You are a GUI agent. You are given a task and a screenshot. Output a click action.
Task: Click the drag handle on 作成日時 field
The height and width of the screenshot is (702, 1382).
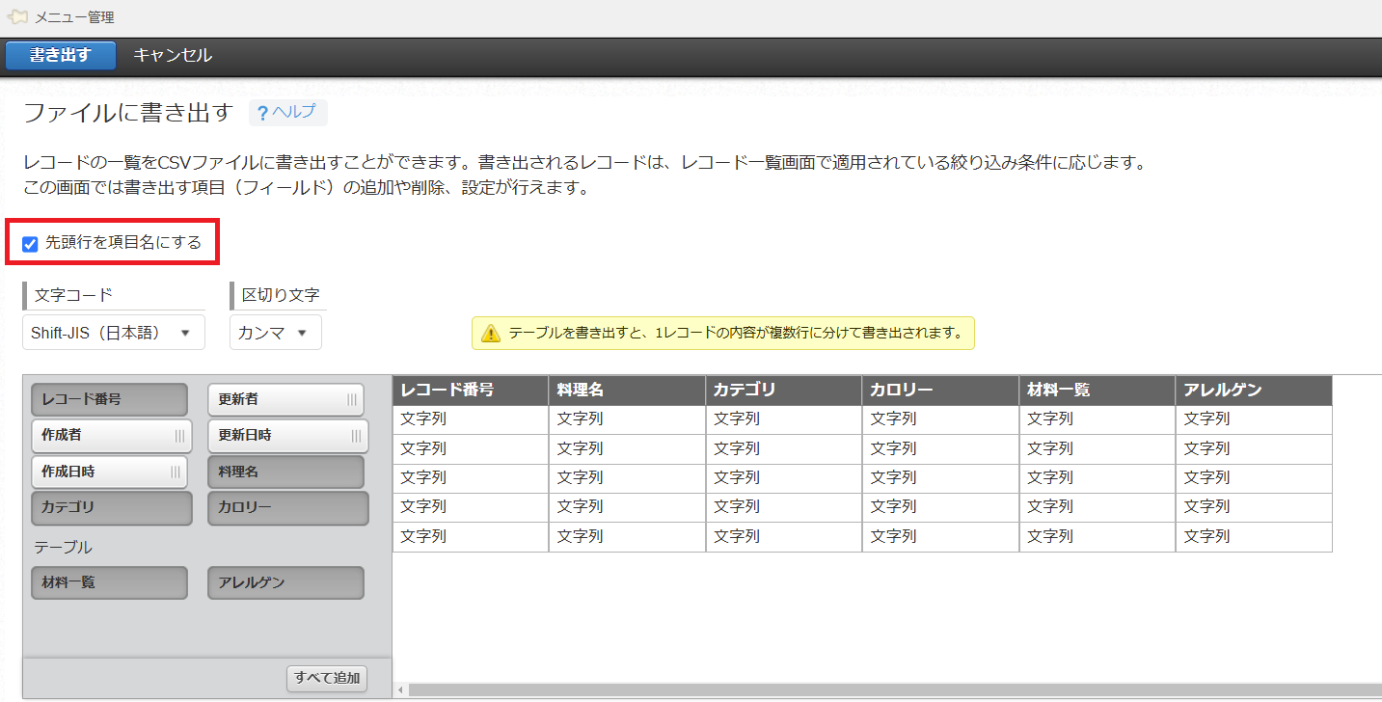point(176,472)
